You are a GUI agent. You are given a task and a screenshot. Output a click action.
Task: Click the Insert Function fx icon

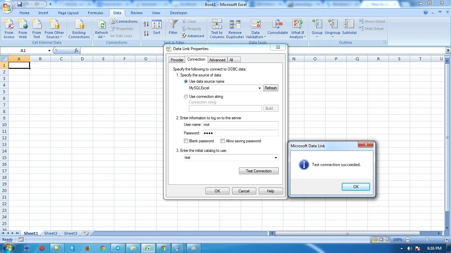point(76,50)
